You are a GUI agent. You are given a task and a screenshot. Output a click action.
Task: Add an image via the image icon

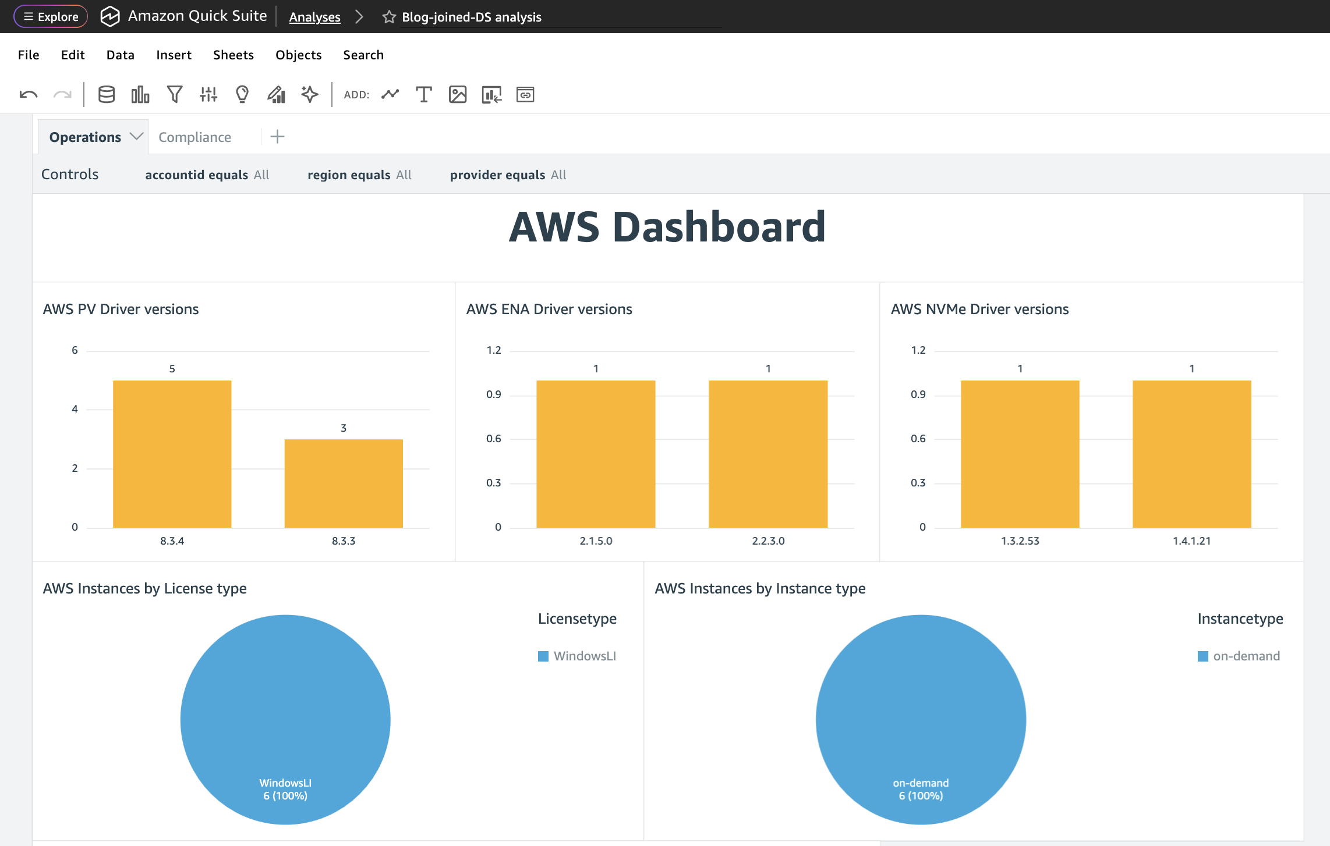pyautogui.click(x=458, y=94)
